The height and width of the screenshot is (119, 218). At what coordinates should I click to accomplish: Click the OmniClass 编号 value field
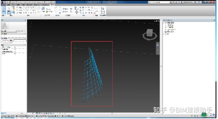point(20,41)
